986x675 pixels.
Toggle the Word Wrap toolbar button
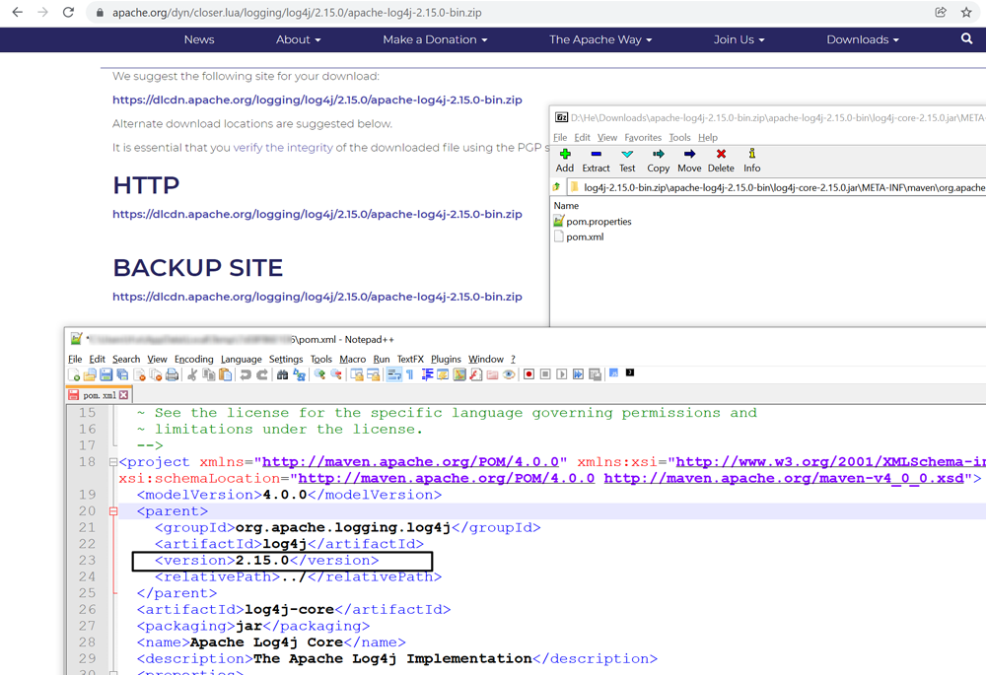[394, 375]
